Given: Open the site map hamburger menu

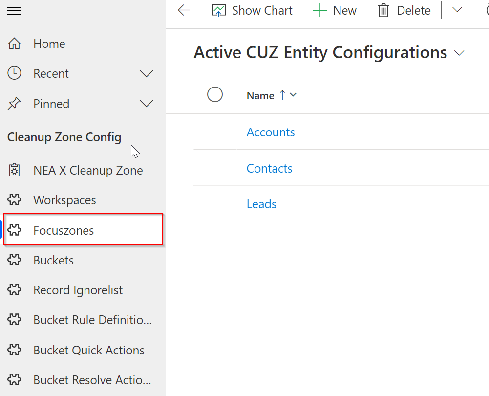Looking at the screenshot, I should pyautogui.click(x=14, y=10).
